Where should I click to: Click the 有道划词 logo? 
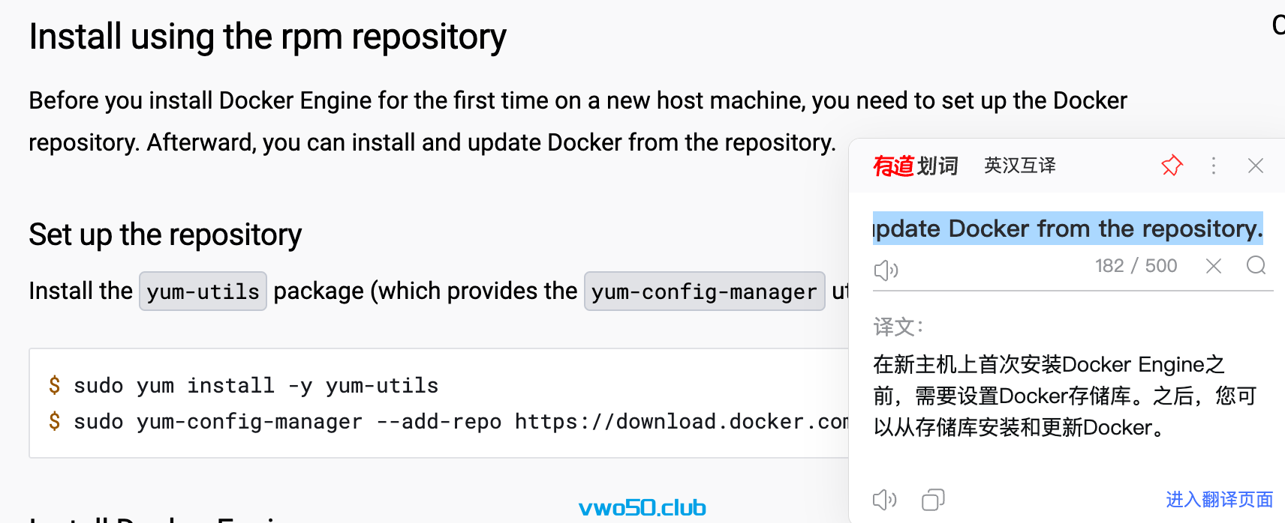(x=916, y=166)
